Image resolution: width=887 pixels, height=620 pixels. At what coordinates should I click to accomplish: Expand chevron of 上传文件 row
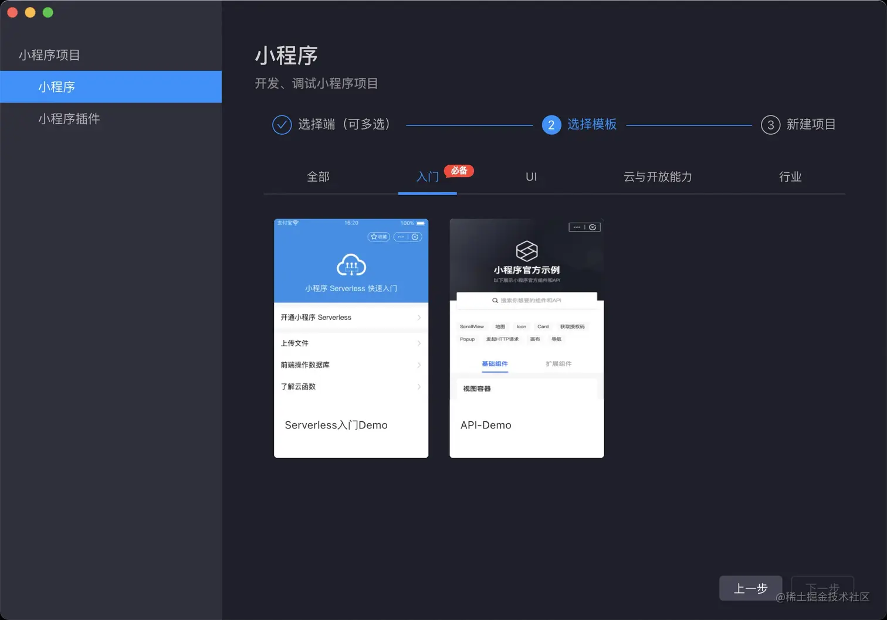(x=419, y=343)
